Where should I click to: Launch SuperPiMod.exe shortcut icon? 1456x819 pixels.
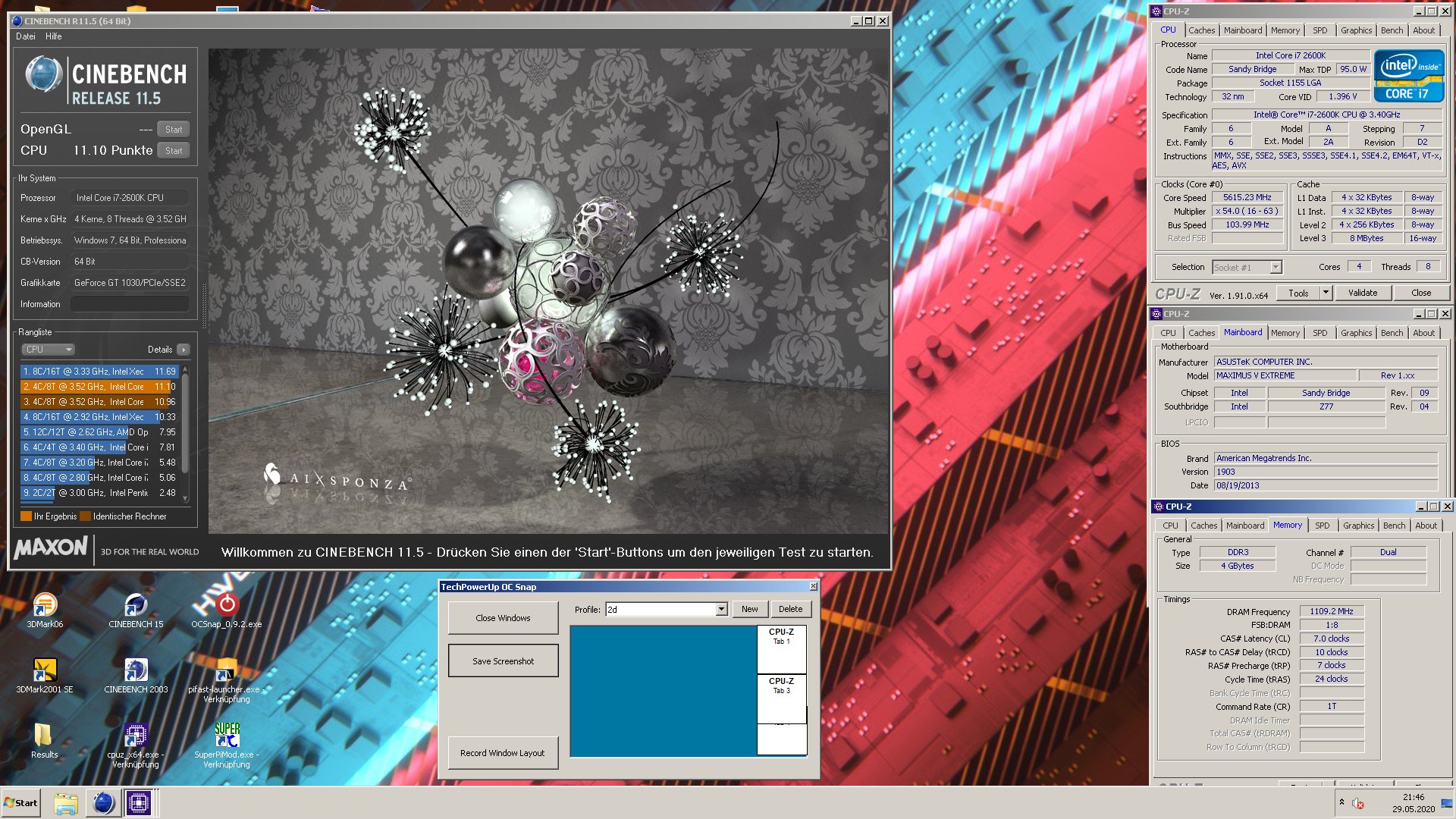pos(227,745)
